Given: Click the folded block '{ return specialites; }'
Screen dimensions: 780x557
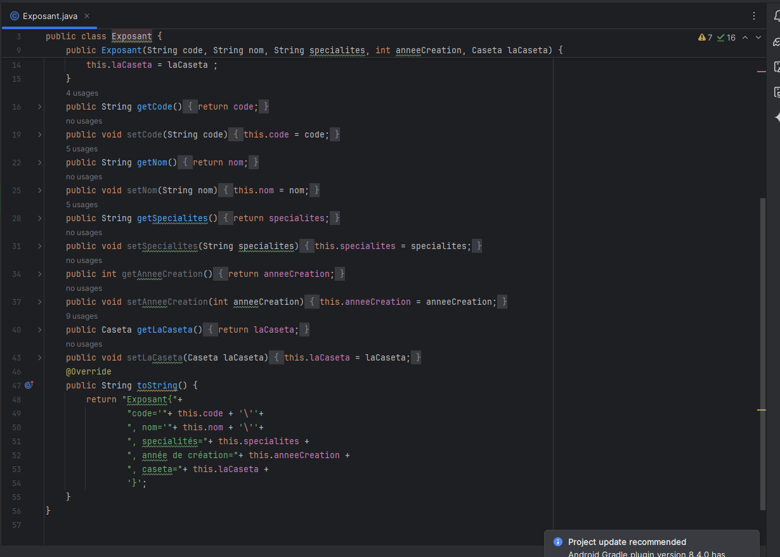Looking at the screenshot, I should (x=279, y=219).
